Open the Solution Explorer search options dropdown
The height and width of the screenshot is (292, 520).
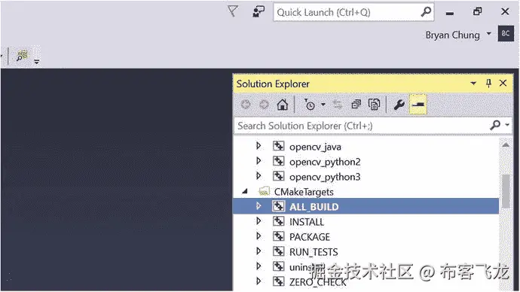pos(507,125)
